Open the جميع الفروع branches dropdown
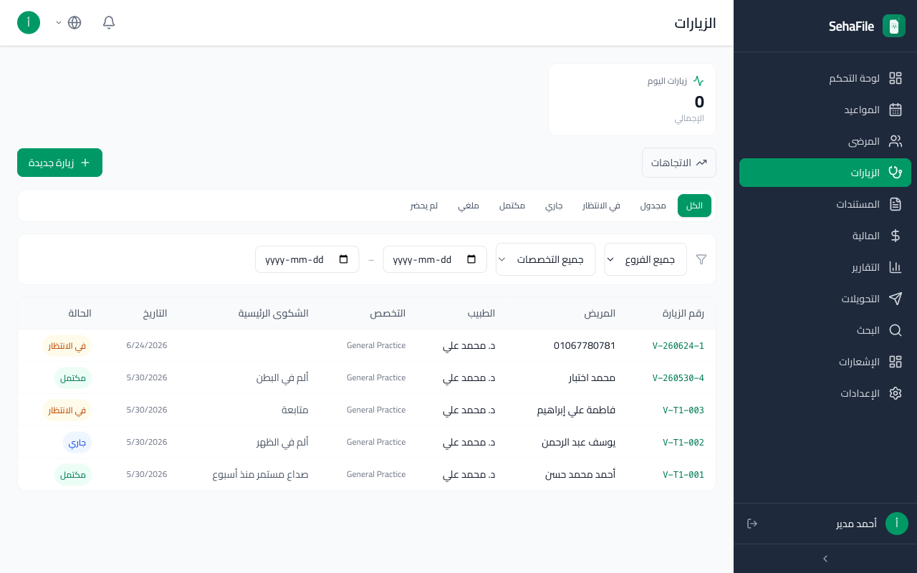Image resolution: width=917 pixels, height=573 pixels. pos(645,259)
